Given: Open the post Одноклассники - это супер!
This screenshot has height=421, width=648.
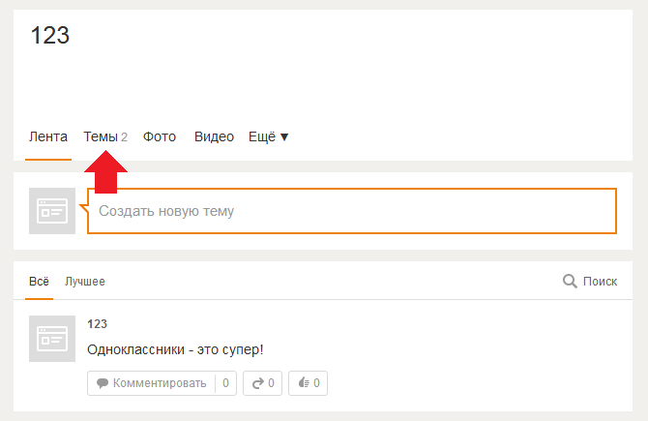Looking at the screenshot, I should [175, 349].
